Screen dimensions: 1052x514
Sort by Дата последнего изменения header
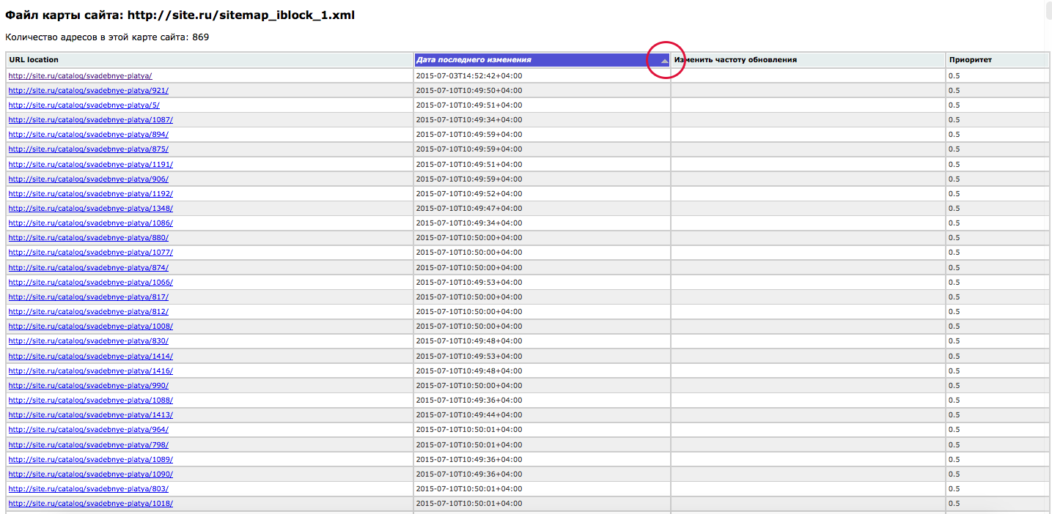click(474, 60)
